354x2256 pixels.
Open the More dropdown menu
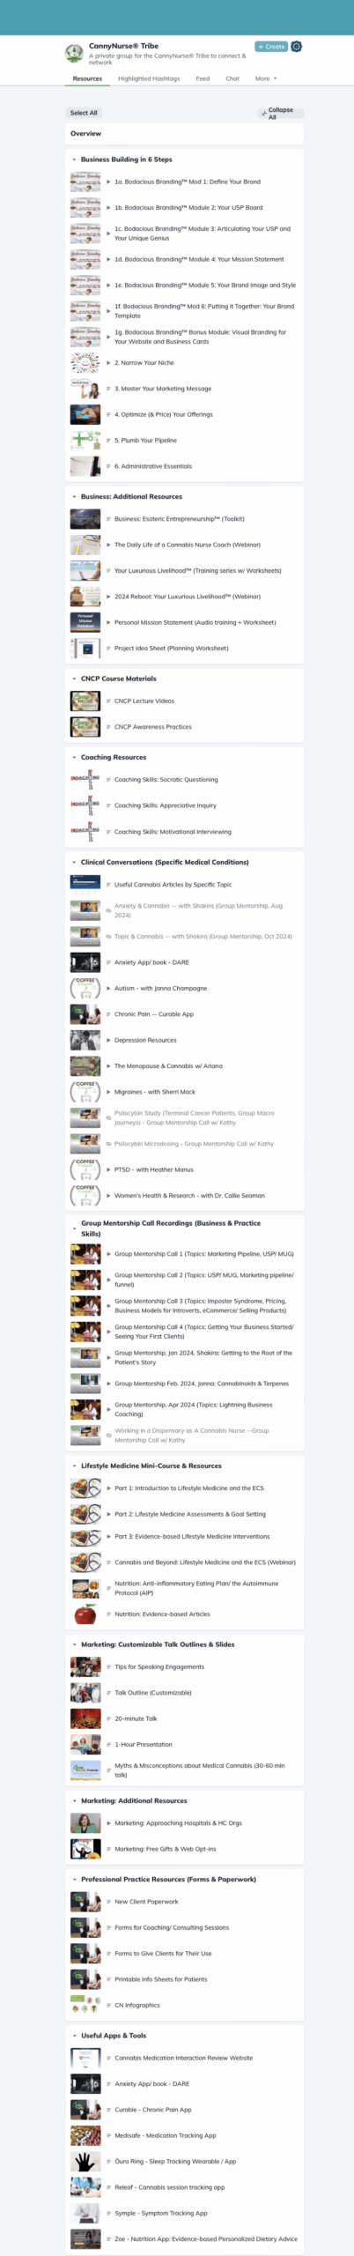point(265,78)
